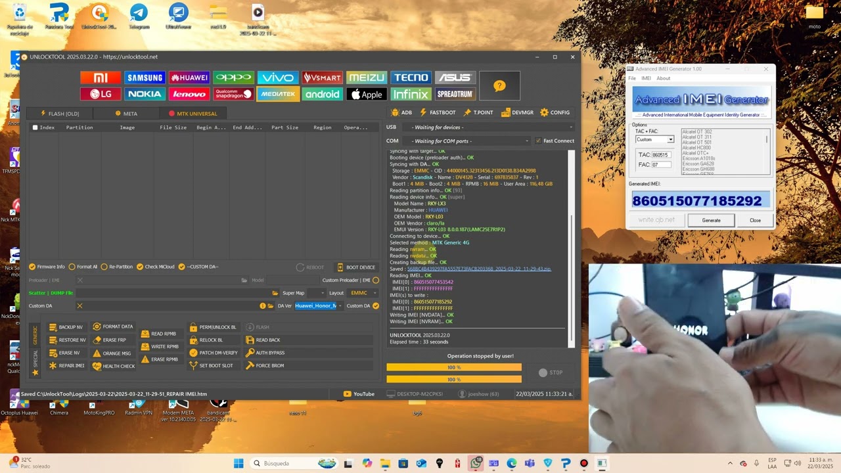Click the upper 100% progress bar

point(454,367)
